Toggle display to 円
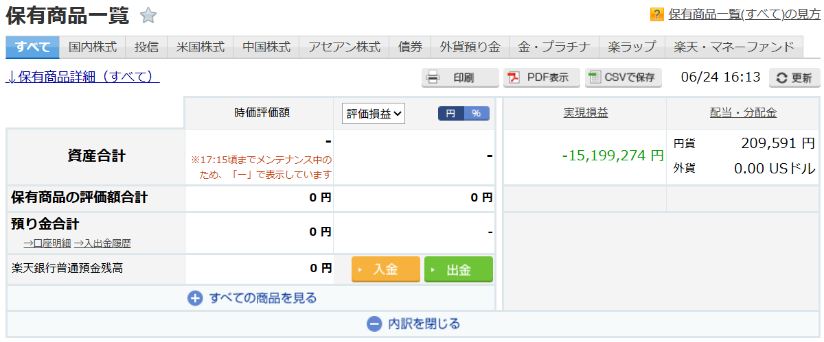824x342 pixels. pyautogui.click(x=451, y=114)
